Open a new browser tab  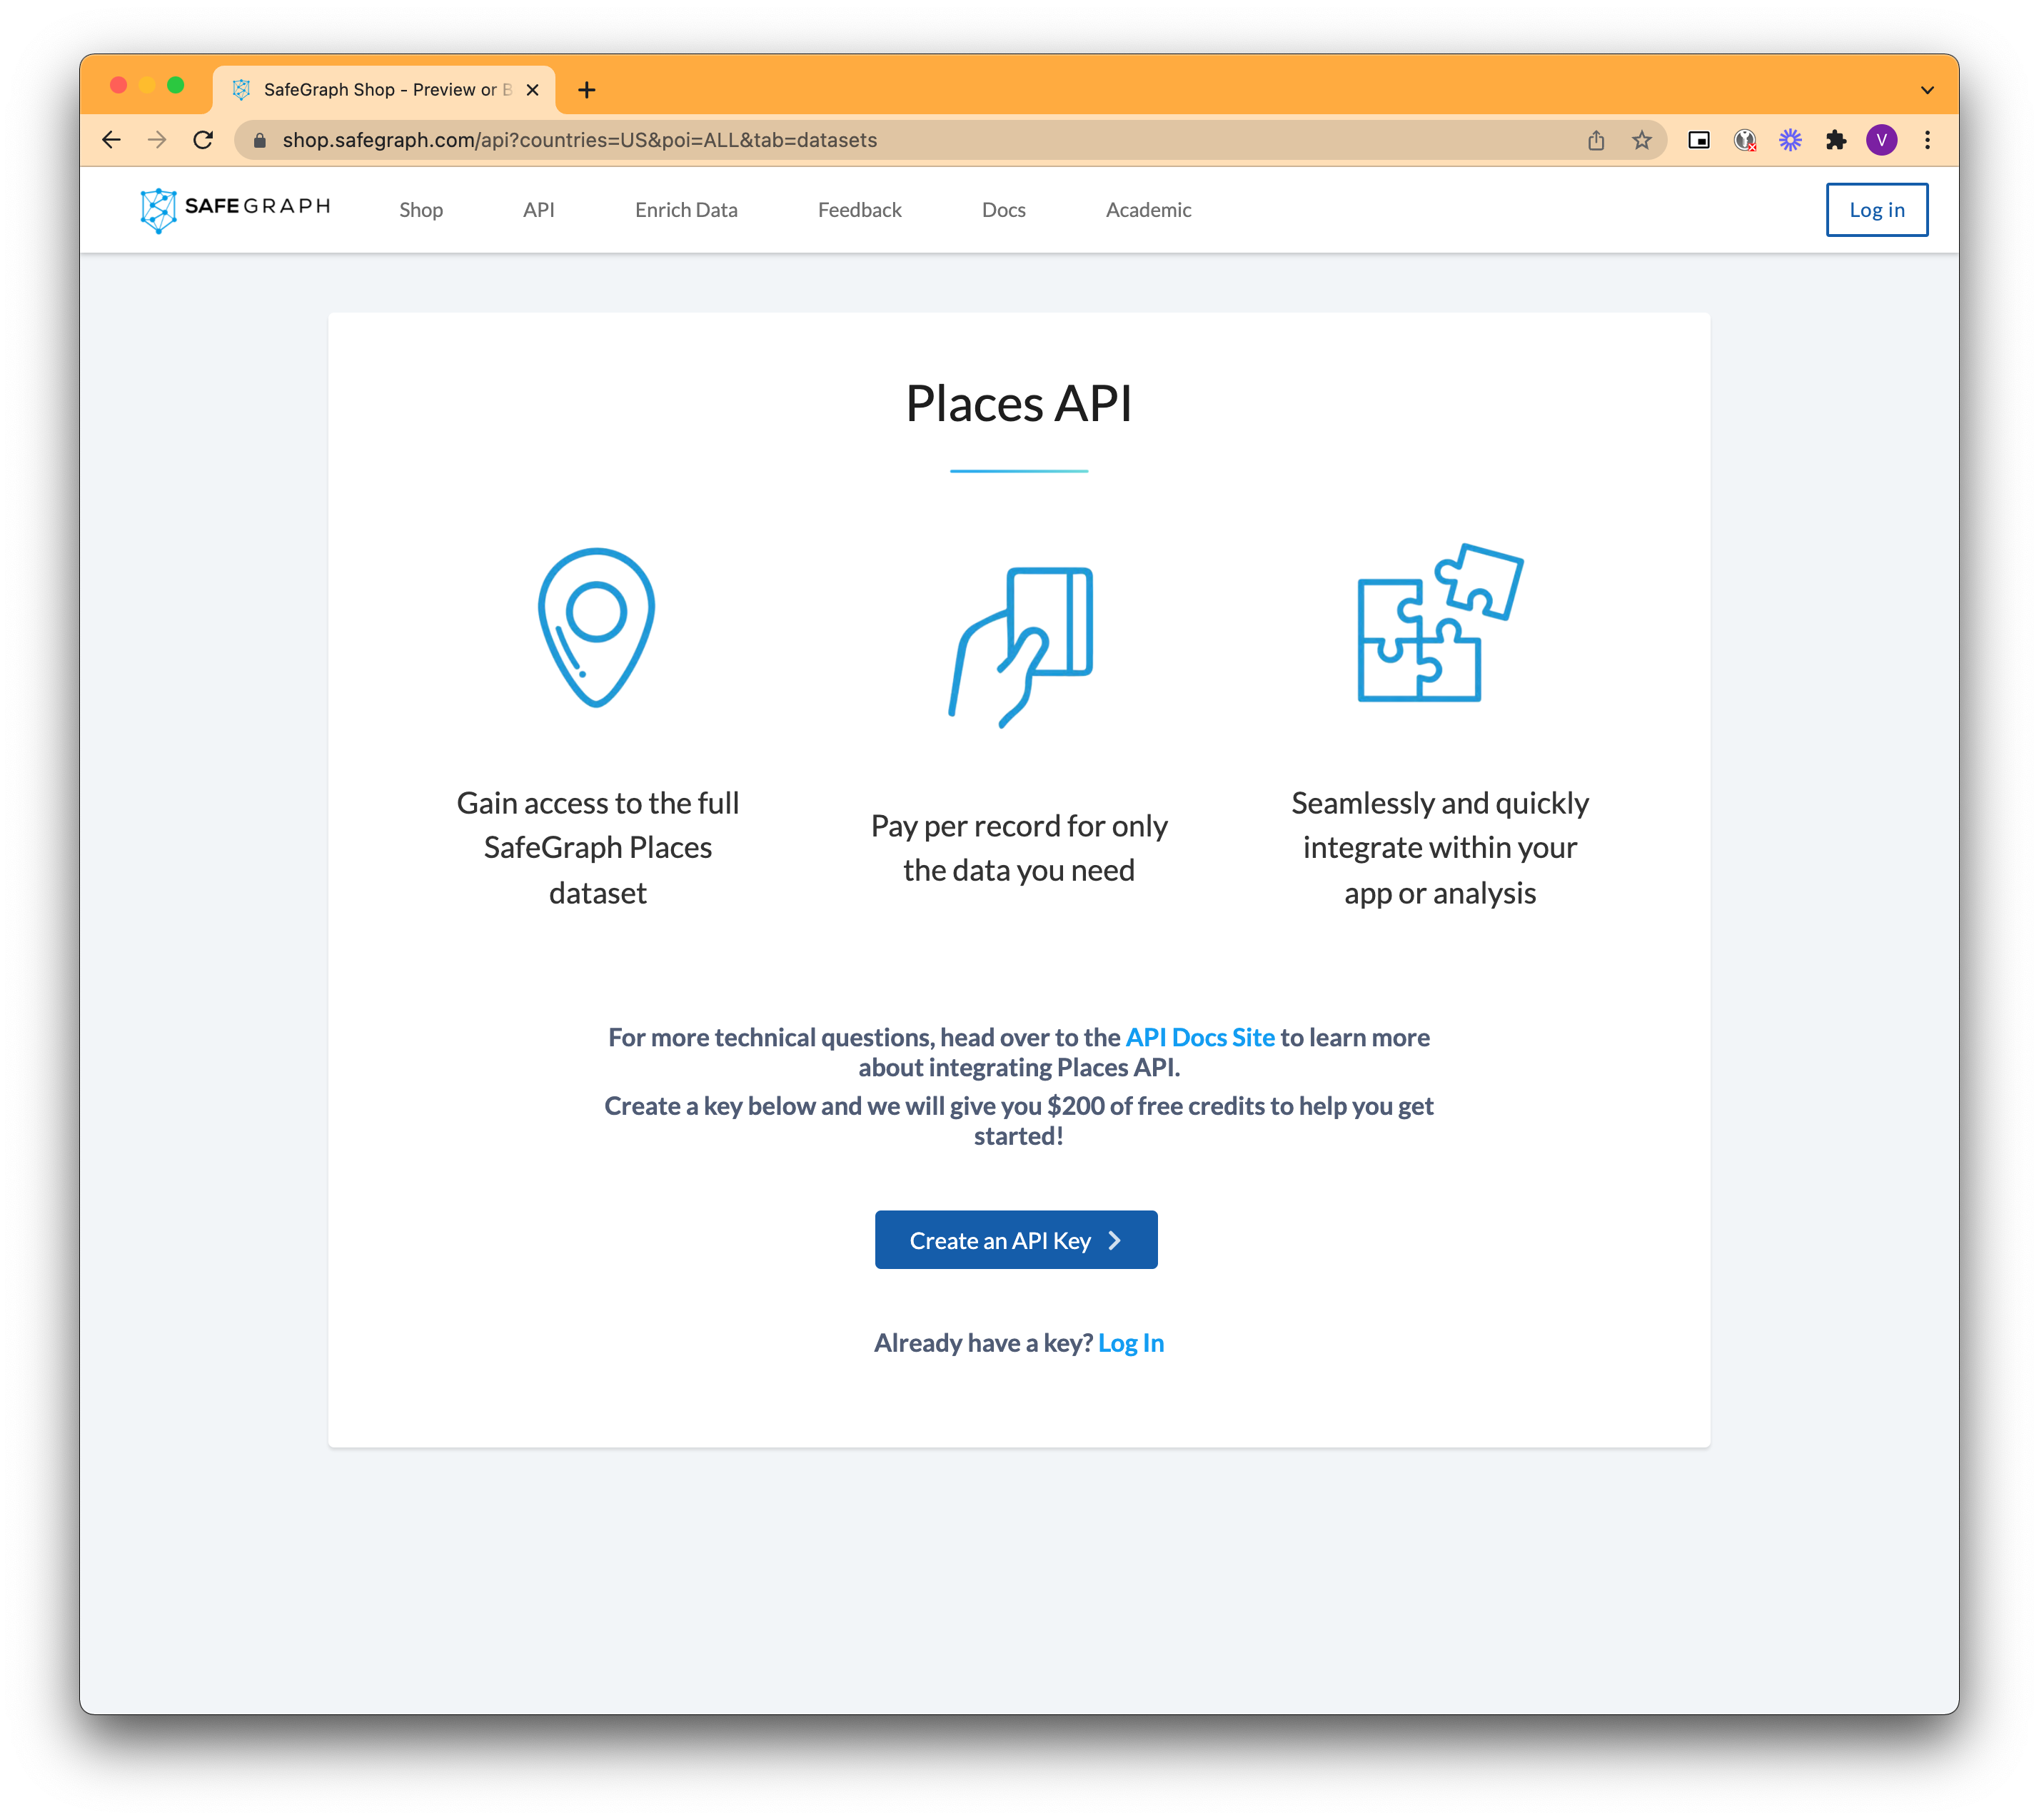(x=588, y=90)
